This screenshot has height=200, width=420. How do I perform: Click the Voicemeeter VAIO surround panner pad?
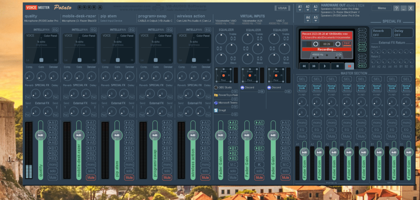pyautogui.click(x=223, y=75)
